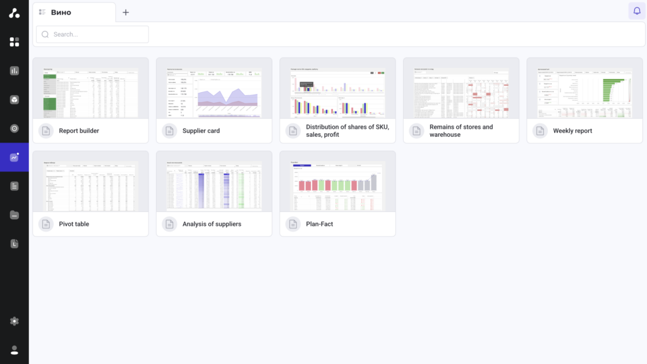The width and height of the screenshot is (647, 364).
Task: Switch to the Вино tab
Action: (75, 13)
